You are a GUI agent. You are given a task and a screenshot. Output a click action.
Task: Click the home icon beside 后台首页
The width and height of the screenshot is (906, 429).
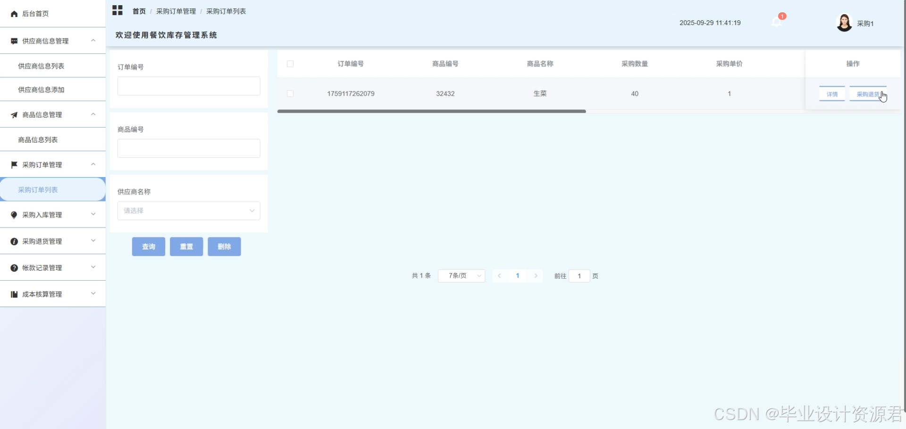pos(14,14)
